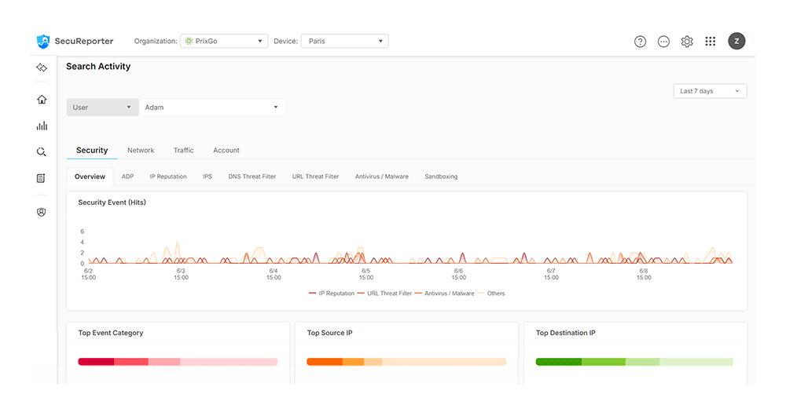The height and width of the screenshot is (416, 786).
Task: Open the report document sidebar icon
Action: point(41,178)
